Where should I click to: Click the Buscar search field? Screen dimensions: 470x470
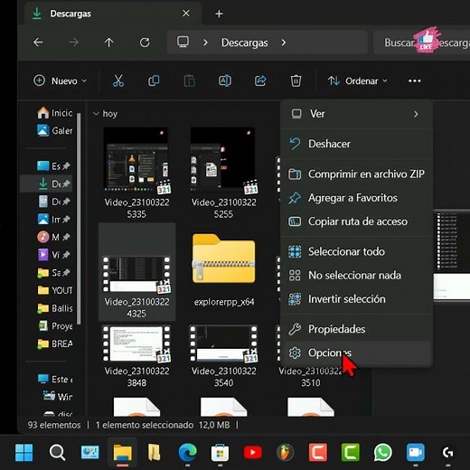coord(422,42)
